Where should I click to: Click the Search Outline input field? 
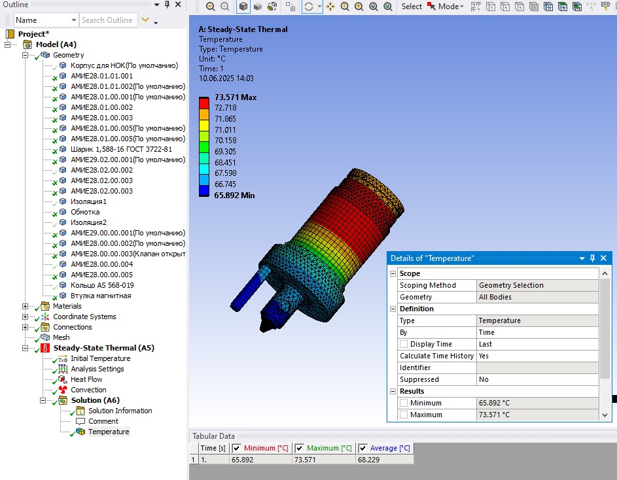pos(109,20)
